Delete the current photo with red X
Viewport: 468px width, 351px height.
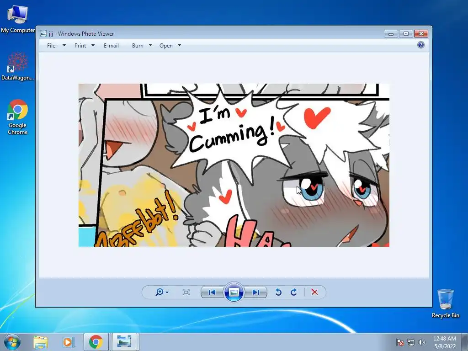(x=314, y=292)
